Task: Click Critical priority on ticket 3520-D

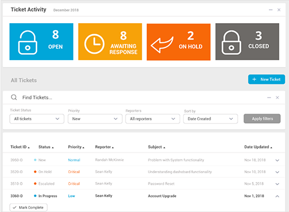Action: [74, 172]
